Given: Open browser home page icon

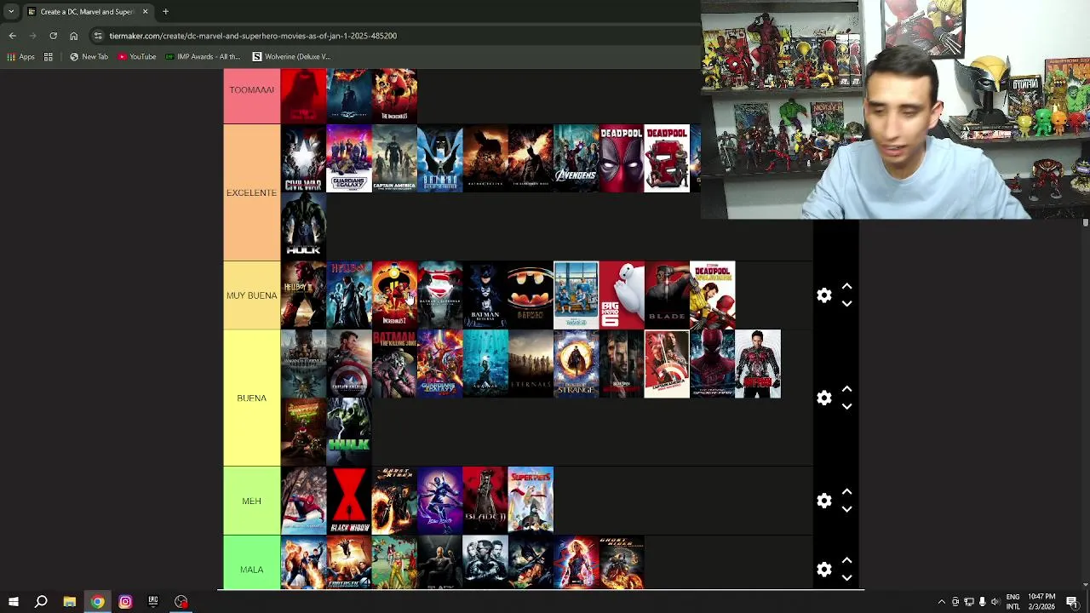Looking at the screenshot, I should [x=73, y=36].
